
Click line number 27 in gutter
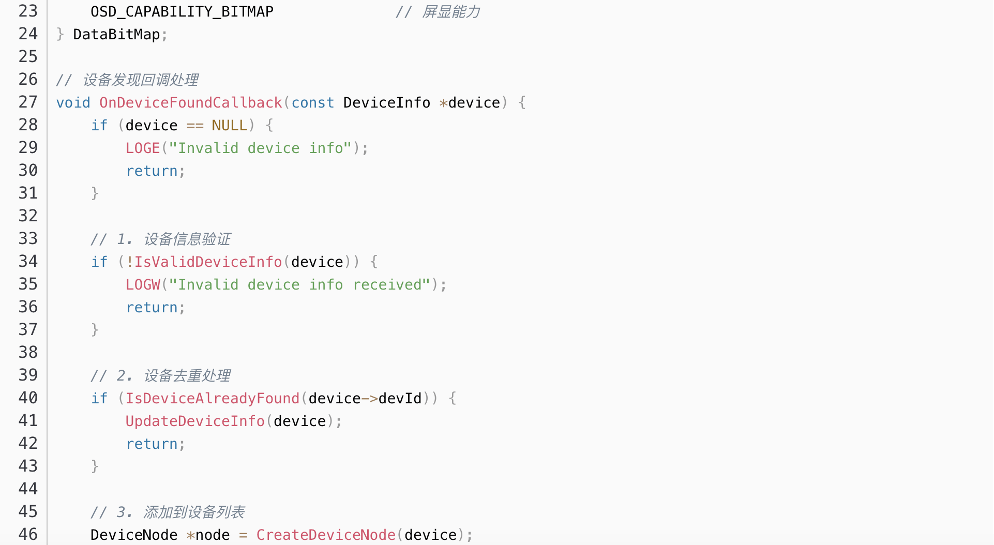(28, 102)
